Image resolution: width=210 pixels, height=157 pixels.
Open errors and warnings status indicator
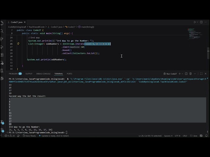[x=10, y=136]
